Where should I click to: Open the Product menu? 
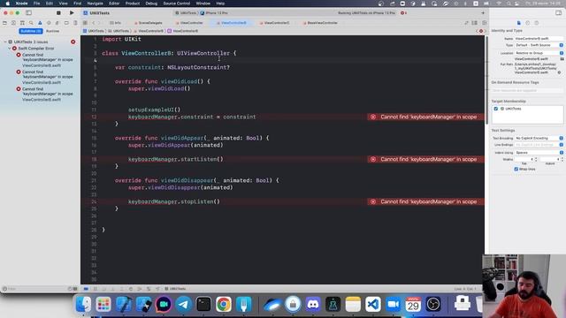tap(133, 4)
